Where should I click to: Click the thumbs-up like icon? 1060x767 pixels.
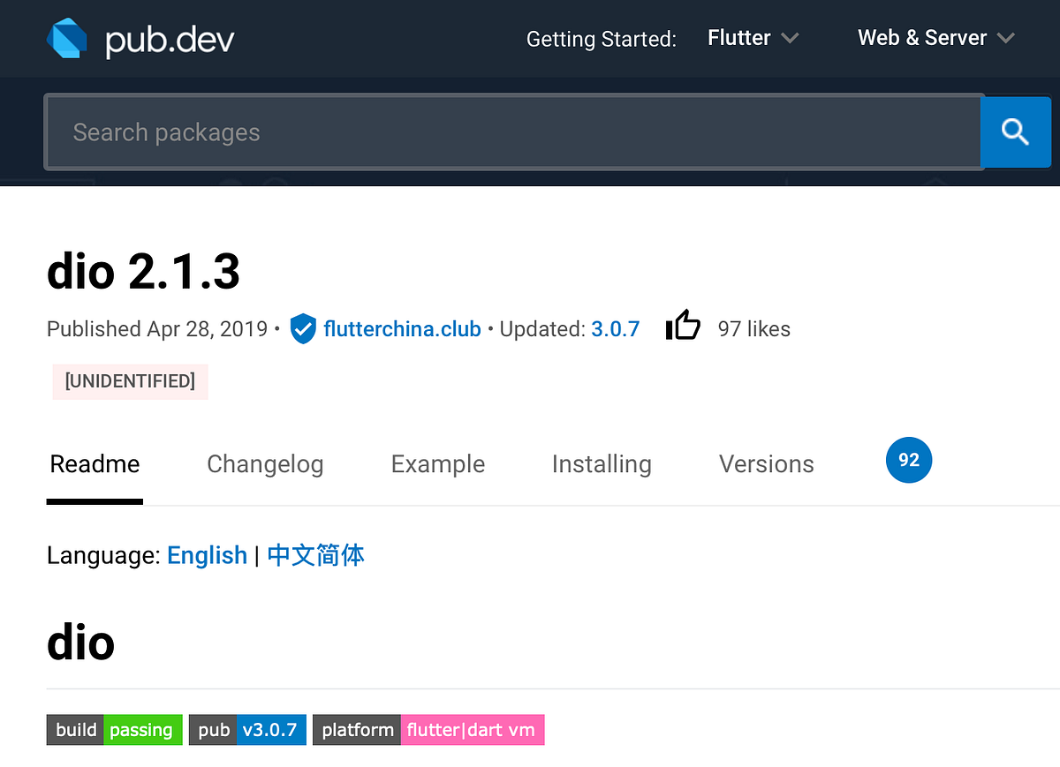[683, 327]
